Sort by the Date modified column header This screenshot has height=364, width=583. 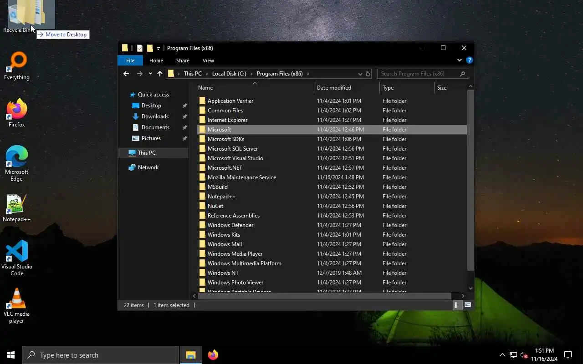pos(347,88)
